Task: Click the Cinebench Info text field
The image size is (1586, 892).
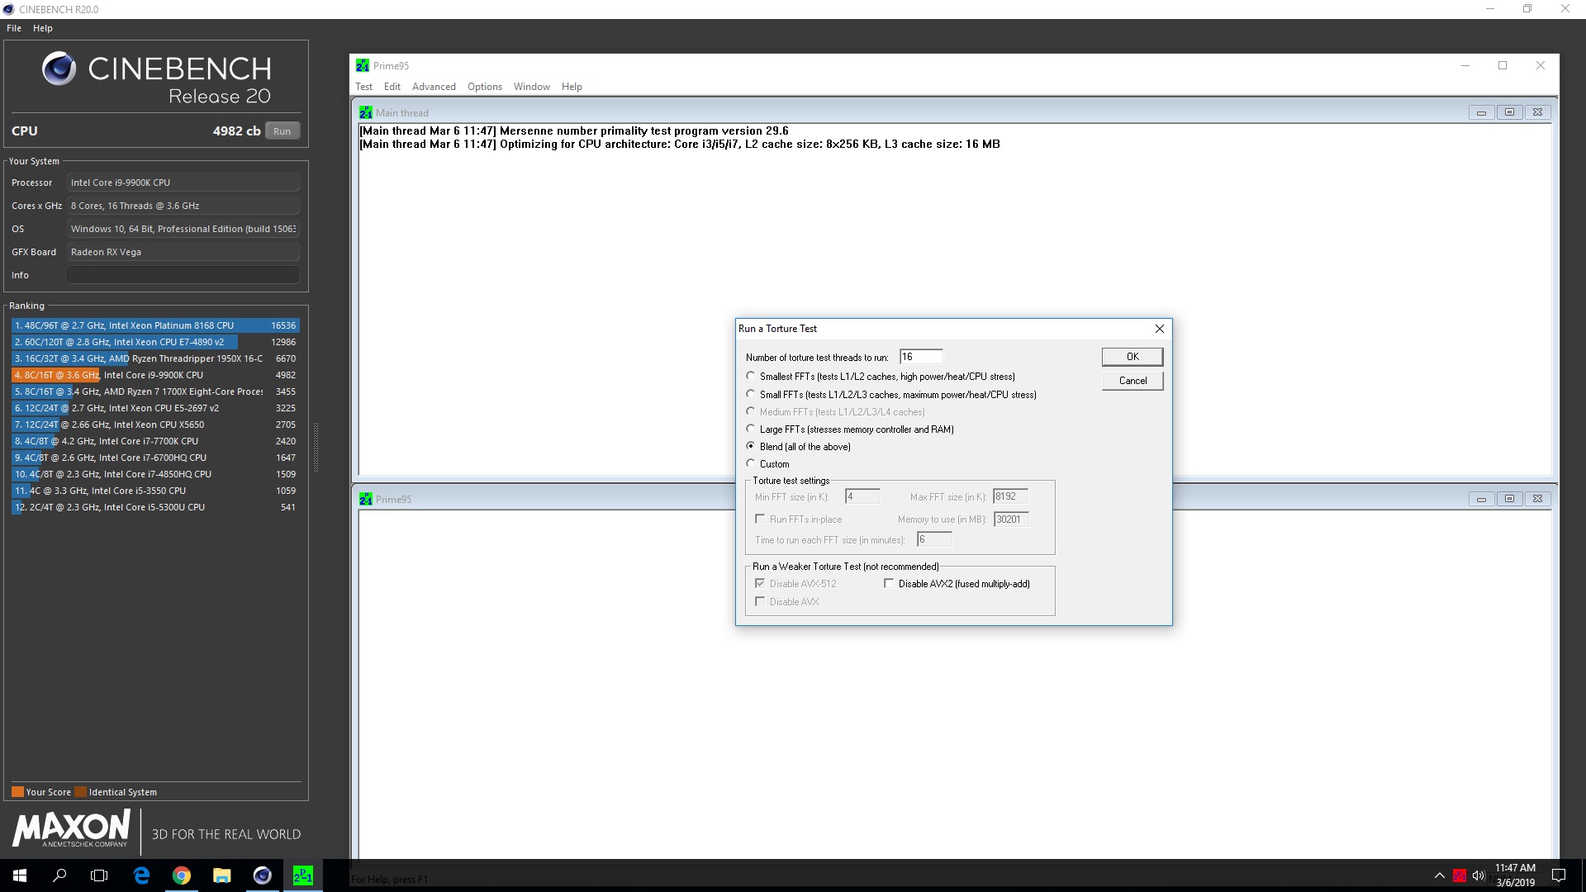Action: click(x=183, y=275)
